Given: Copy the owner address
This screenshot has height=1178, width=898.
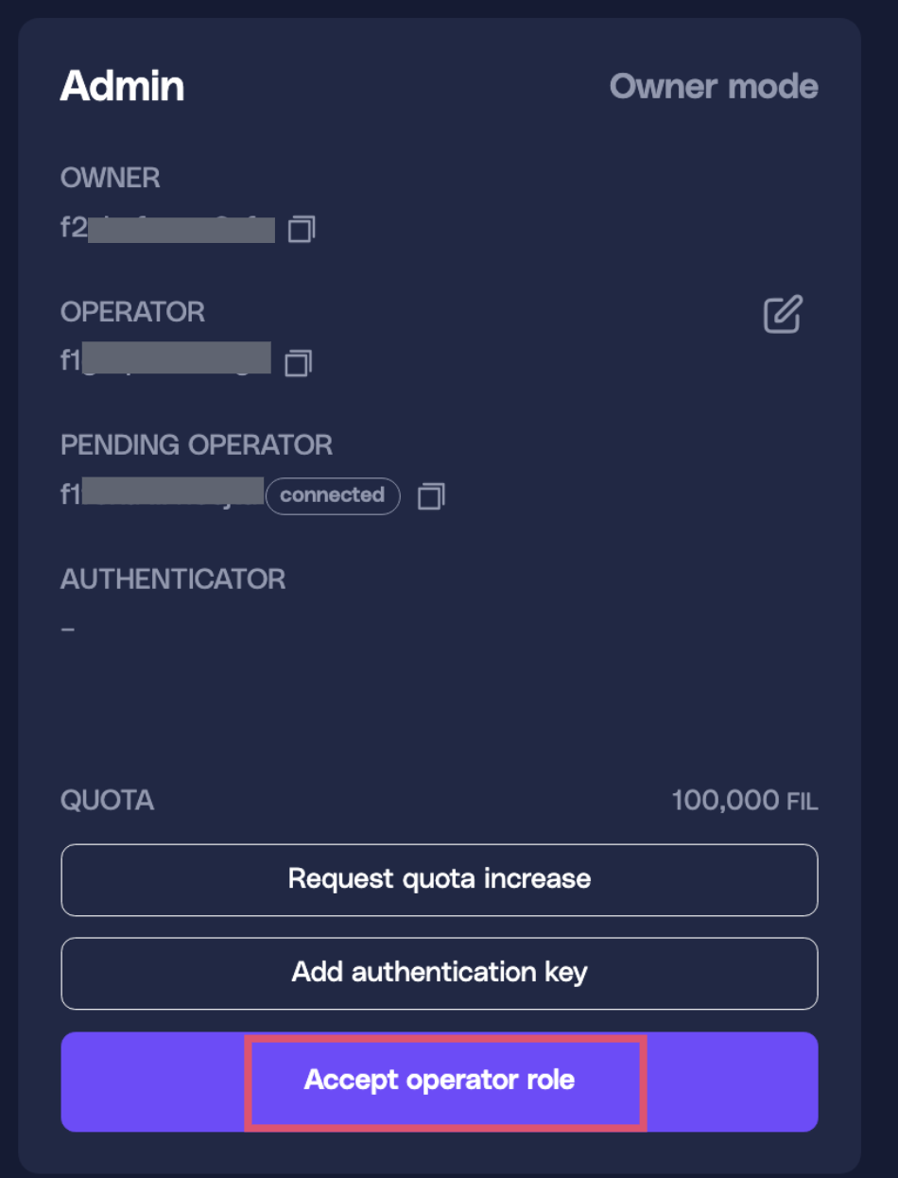Looking at the screenshot, I should pos(302,229).
